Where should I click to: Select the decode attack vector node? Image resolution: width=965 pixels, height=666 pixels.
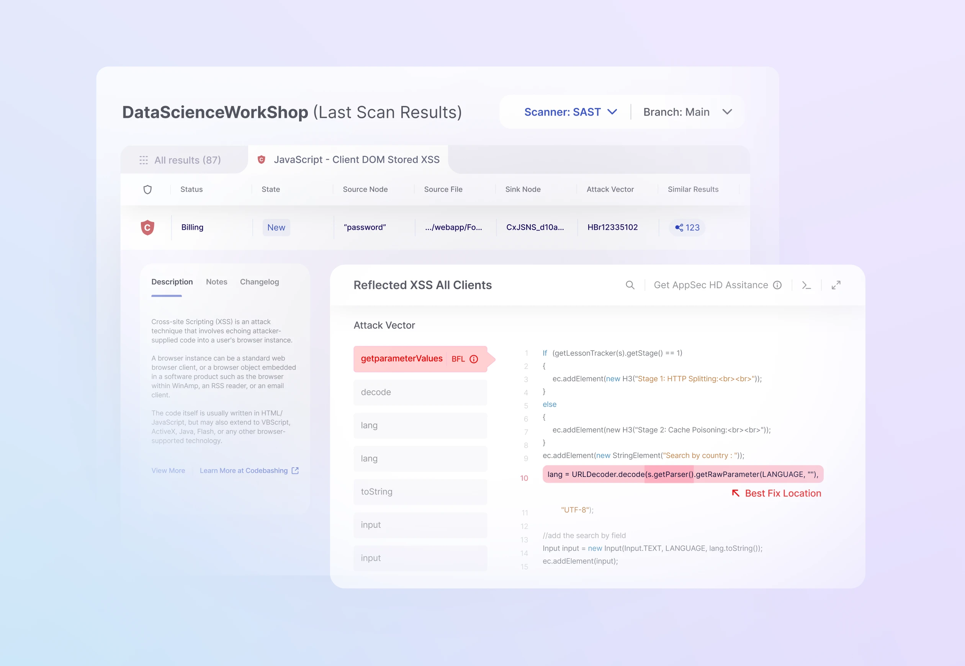click(x=420, y=392)
